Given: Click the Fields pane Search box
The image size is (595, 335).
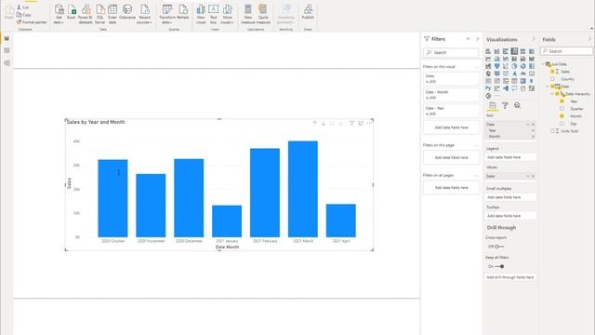Looking at the screenshot, I should pyautogui.click(x=566, y=51).
